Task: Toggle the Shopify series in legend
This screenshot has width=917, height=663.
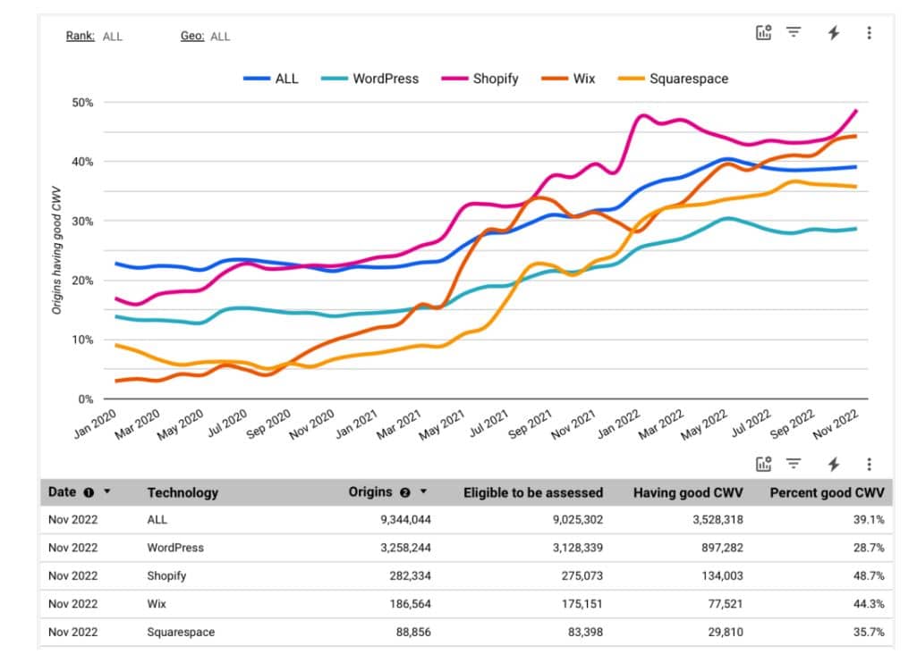Action: (480, 79)
